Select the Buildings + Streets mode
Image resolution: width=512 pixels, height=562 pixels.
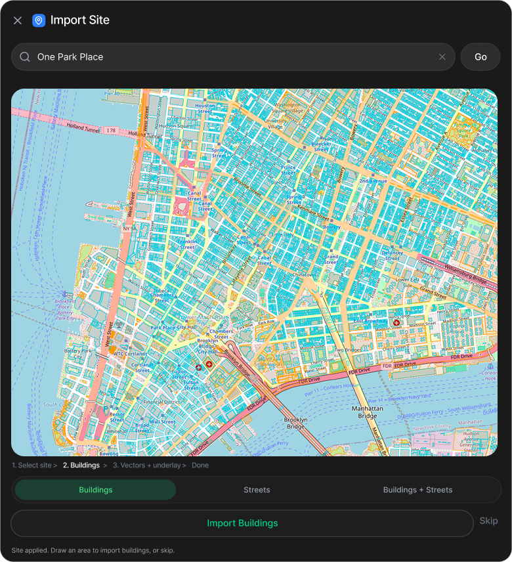tap(417, 490)
